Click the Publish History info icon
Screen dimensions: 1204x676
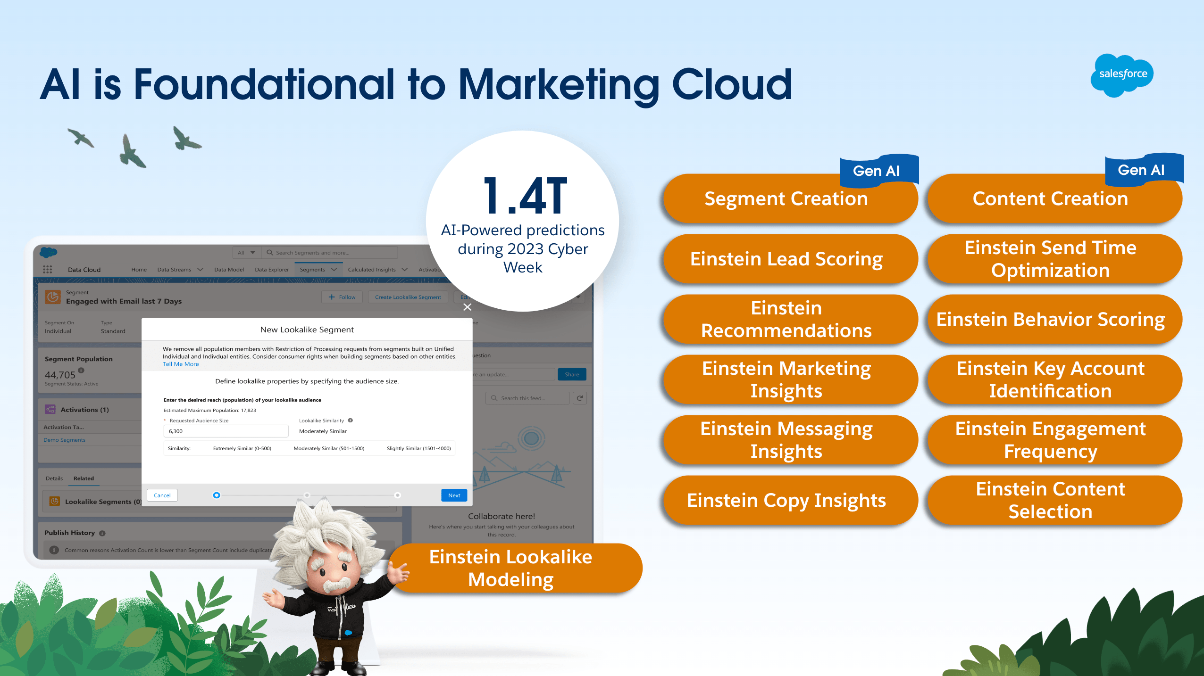click(102, 533)
